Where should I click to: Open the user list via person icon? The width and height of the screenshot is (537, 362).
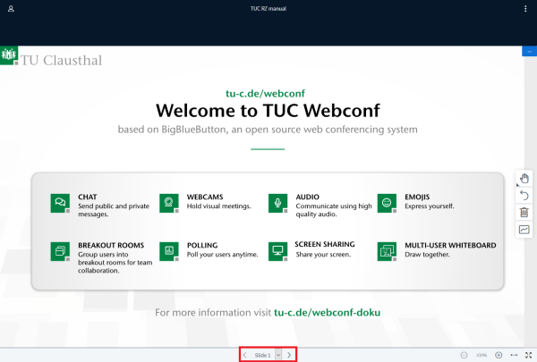(10, 8)
